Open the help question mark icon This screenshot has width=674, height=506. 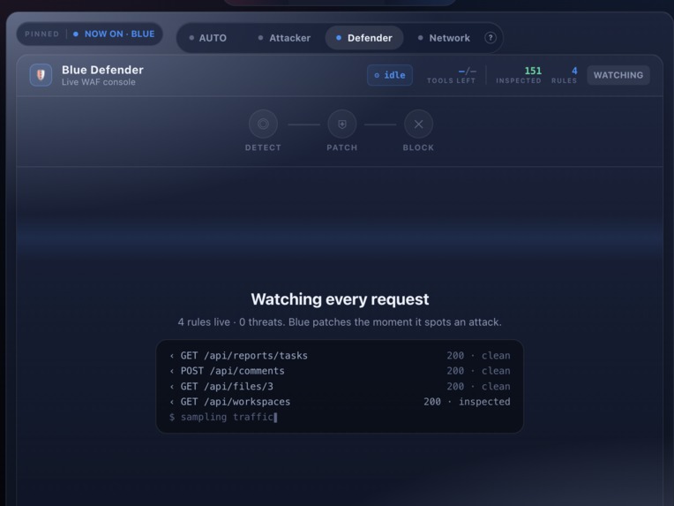(490, 38)
